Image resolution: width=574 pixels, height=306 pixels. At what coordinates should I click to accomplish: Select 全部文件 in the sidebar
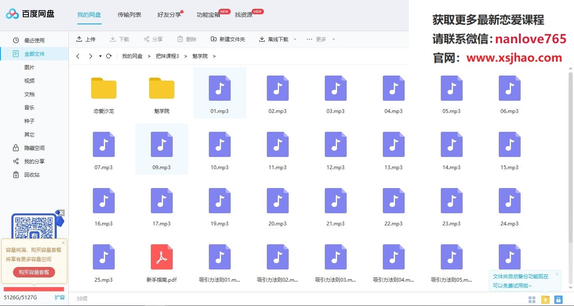coord(34,54)
